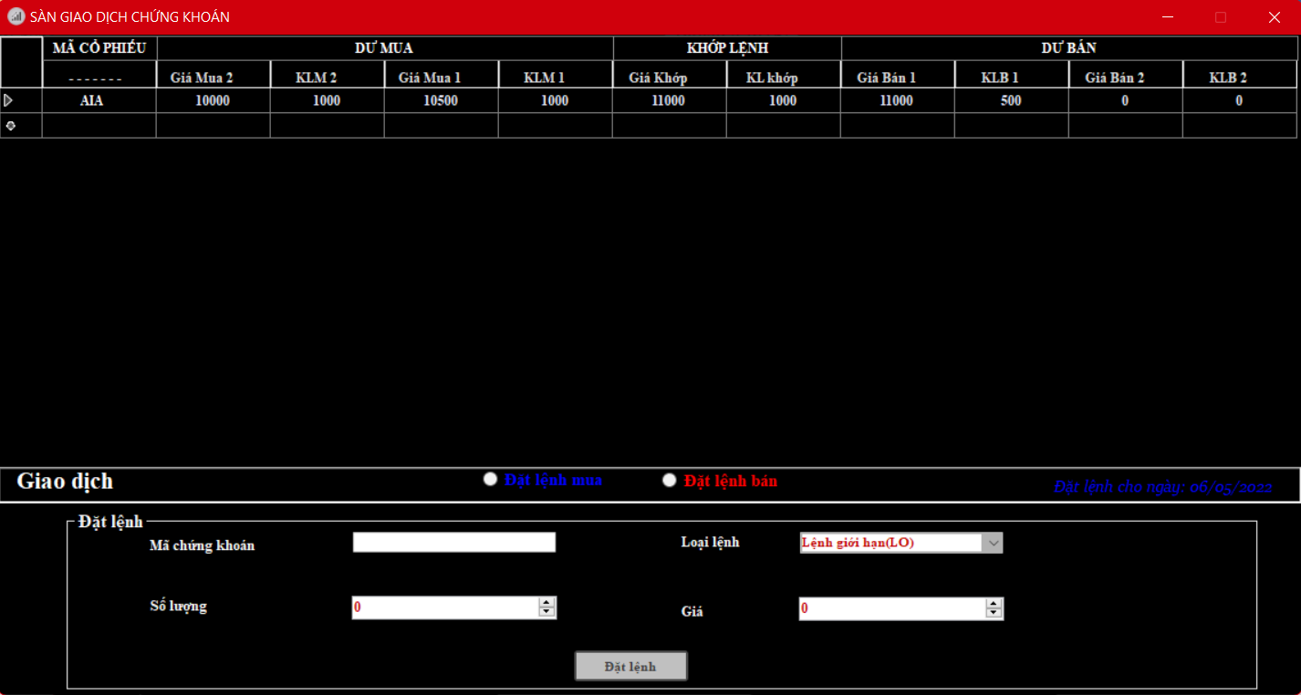Click the Giá Mua 2 column header
Image resolution: width=1301 pixels, height=695 pixels.
point(213,75)
